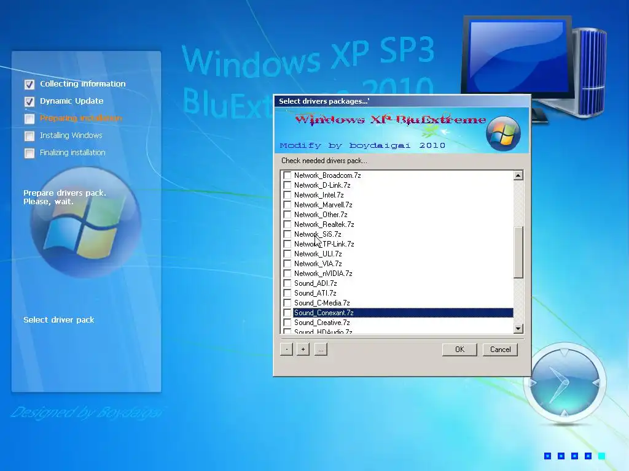Viewport: 629px width, 471px height.
Task: Check the highlighted Sound_Conexant.7z checkbox
Action: point(287,313)
